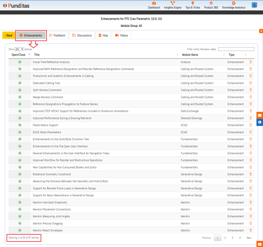Expand the Manikin Reach Envelopes row
263x247 pixels.
20,230
